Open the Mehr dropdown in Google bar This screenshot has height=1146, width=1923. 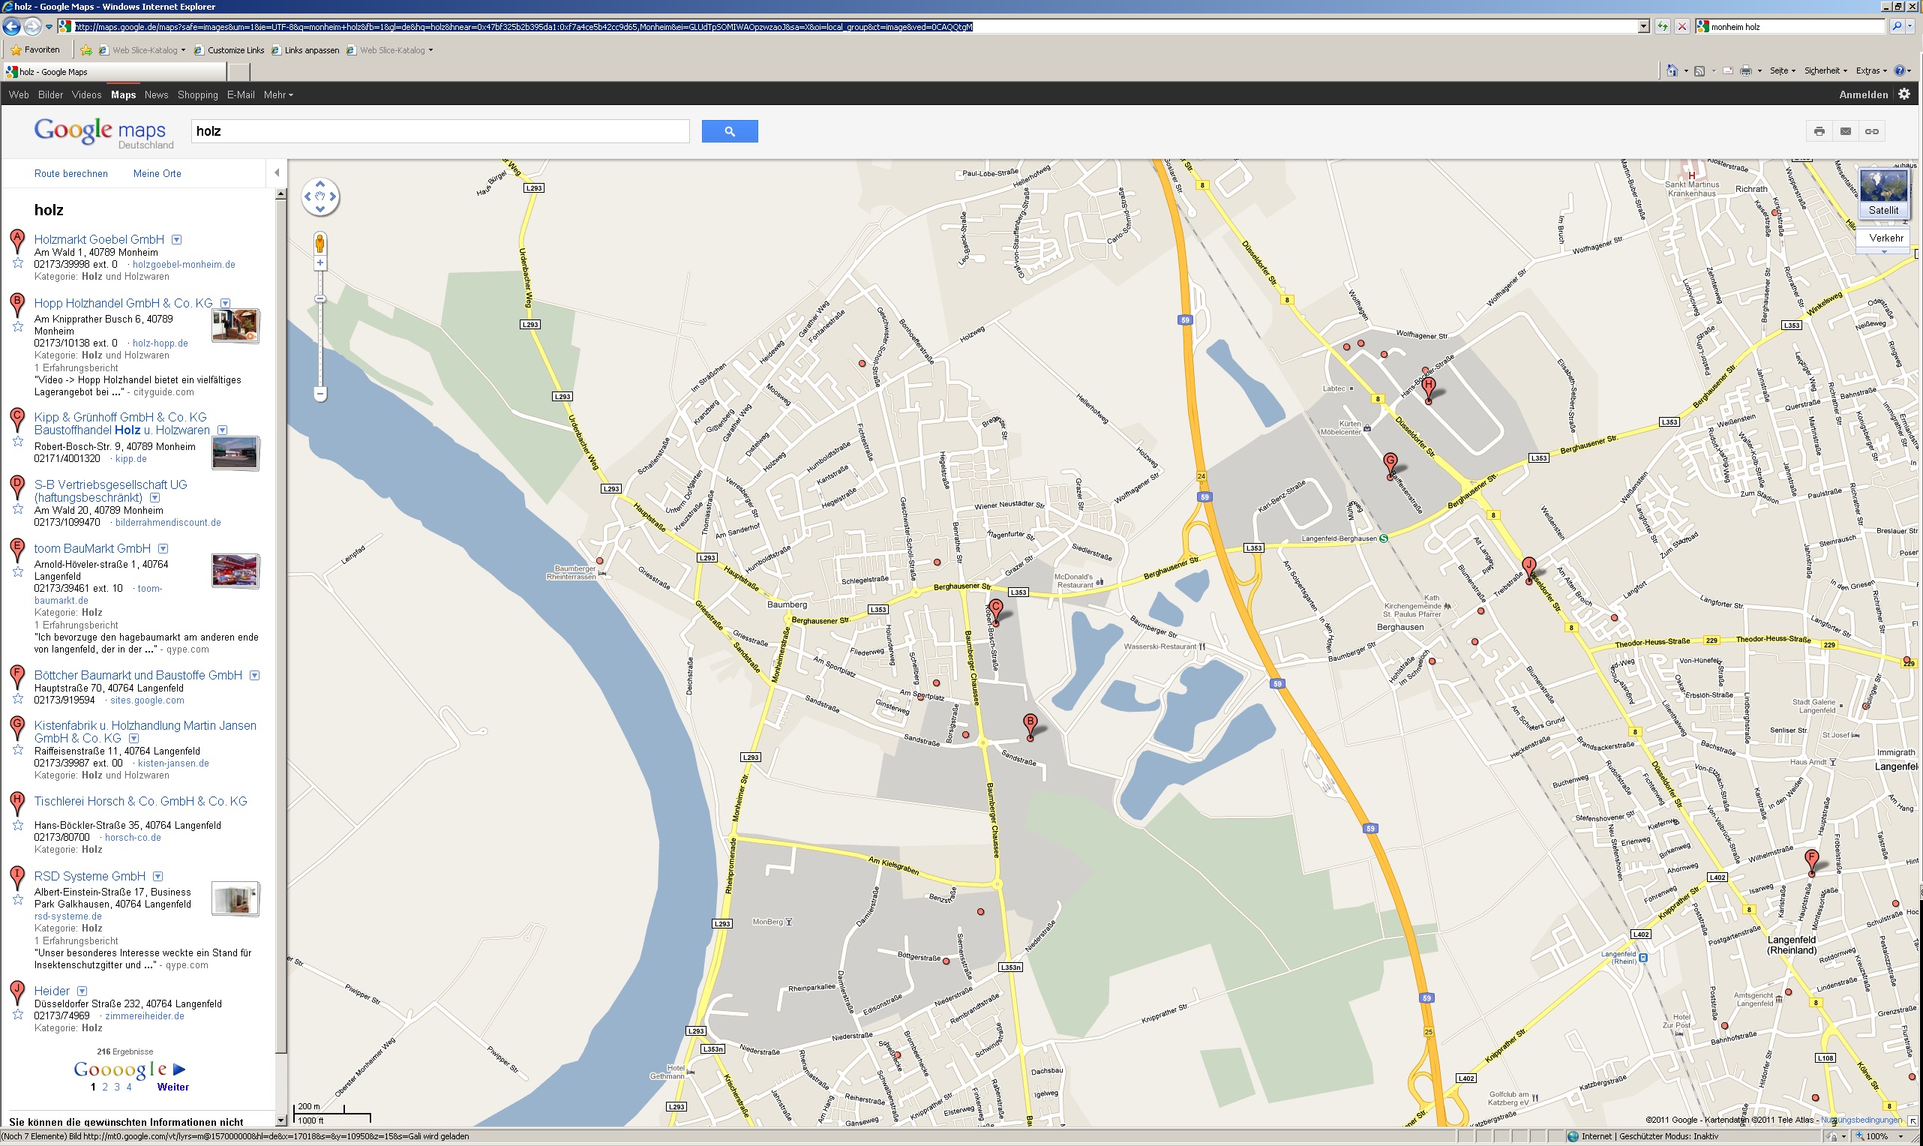(x=278, y=95)
